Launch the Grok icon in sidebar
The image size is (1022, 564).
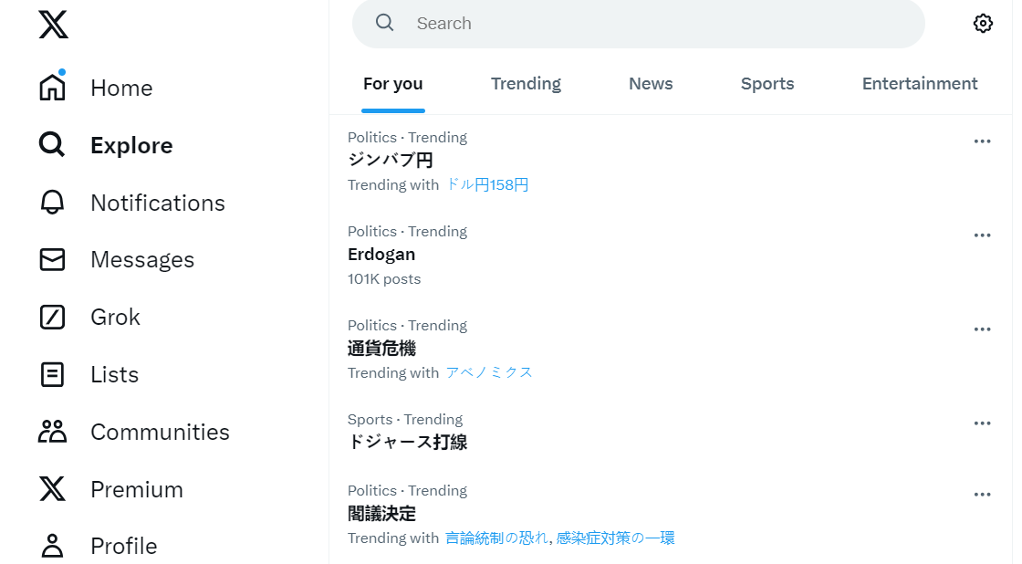tap(53, 318)
